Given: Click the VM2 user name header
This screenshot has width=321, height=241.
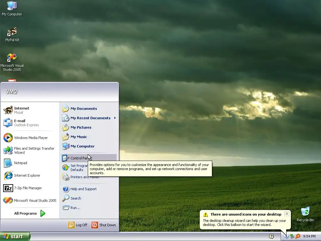Looking at the screenshot, I should click(x=12, y=92).
